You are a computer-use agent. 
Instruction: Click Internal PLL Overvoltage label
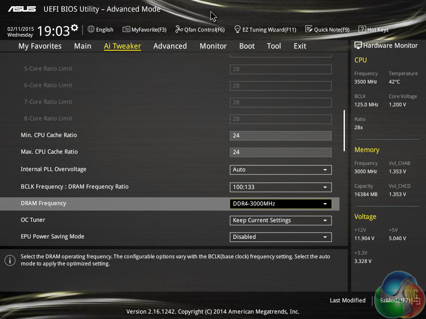54,169
